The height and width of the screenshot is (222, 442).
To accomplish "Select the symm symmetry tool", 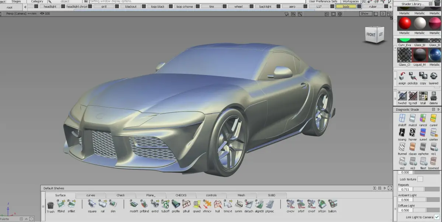I will pyautogui.click(x=239, y=205).
